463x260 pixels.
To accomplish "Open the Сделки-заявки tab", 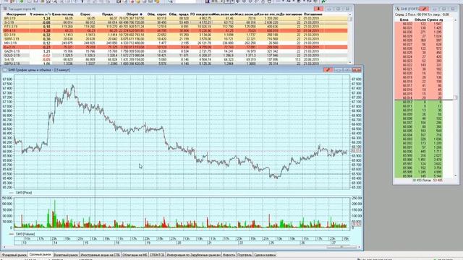I will click(x=265, y=255).
